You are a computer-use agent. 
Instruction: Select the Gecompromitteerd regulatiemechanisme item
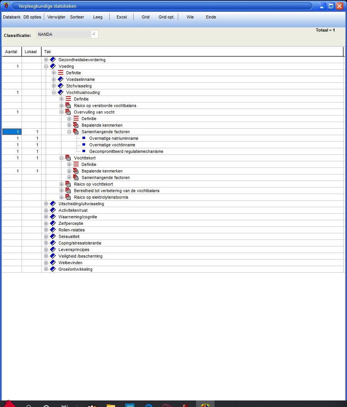click(126, 151)
